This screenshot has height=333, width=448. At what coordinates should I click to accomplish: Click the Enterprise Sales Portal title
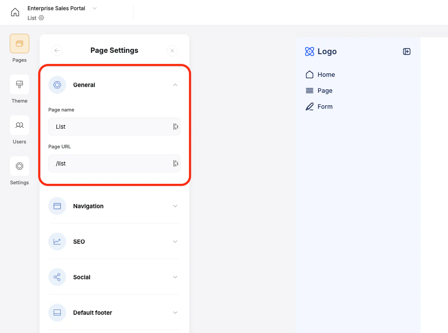coord(56,8)
